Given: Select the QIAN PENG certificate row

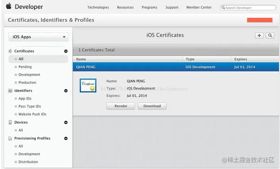Looking at the screenshot, I should tap(176, 67).
